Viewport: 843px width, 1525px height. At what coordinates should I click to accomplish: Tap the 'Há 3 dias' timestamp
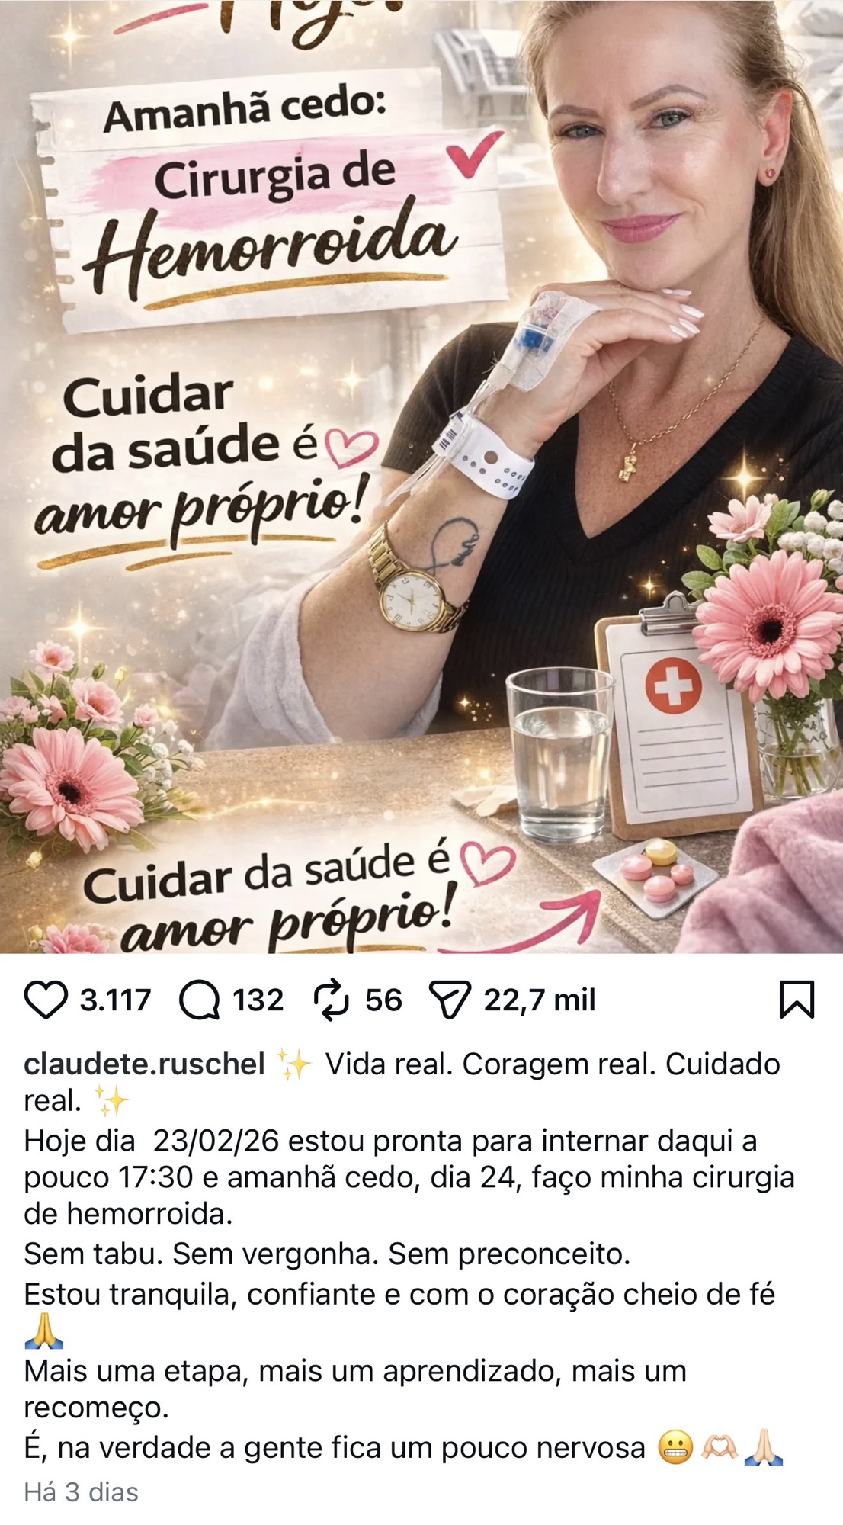pyautogui.click(x=82, y=1492)
